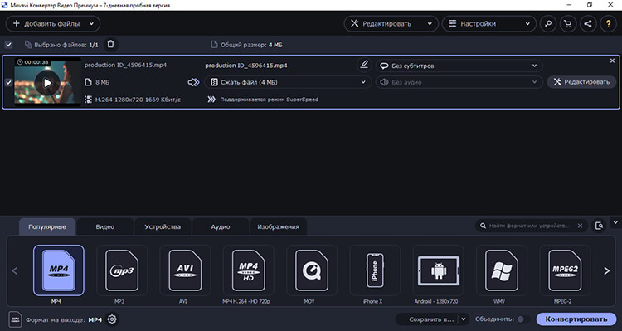Switch to Изображения tab

click(x=278, y=227)
